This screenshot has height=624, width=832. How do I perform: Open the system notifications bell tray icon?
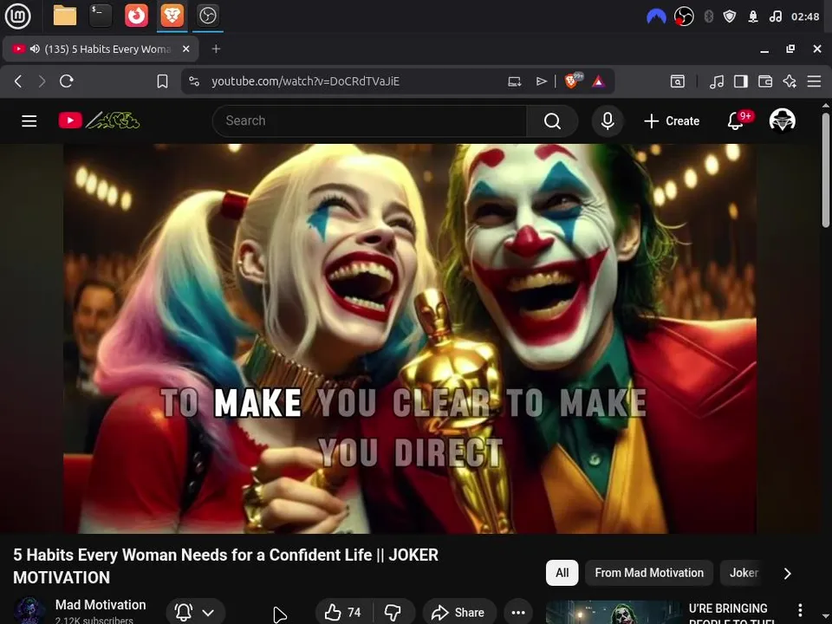[753, 16]
